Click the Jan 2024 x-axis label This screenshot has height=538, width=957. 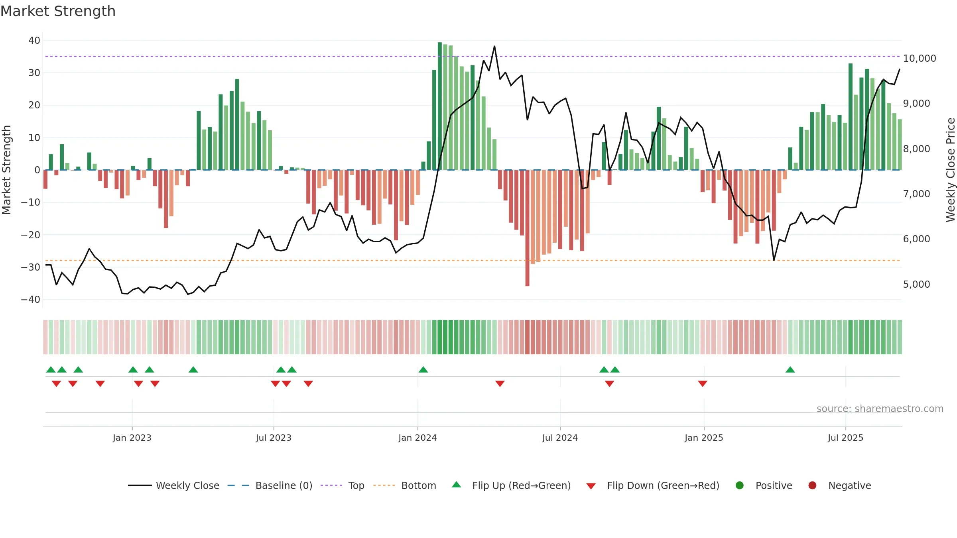(x=417, y=438)
